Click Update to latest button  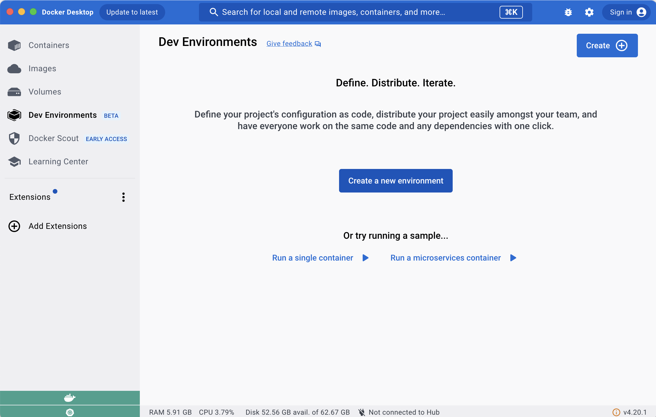pos(132,12)
